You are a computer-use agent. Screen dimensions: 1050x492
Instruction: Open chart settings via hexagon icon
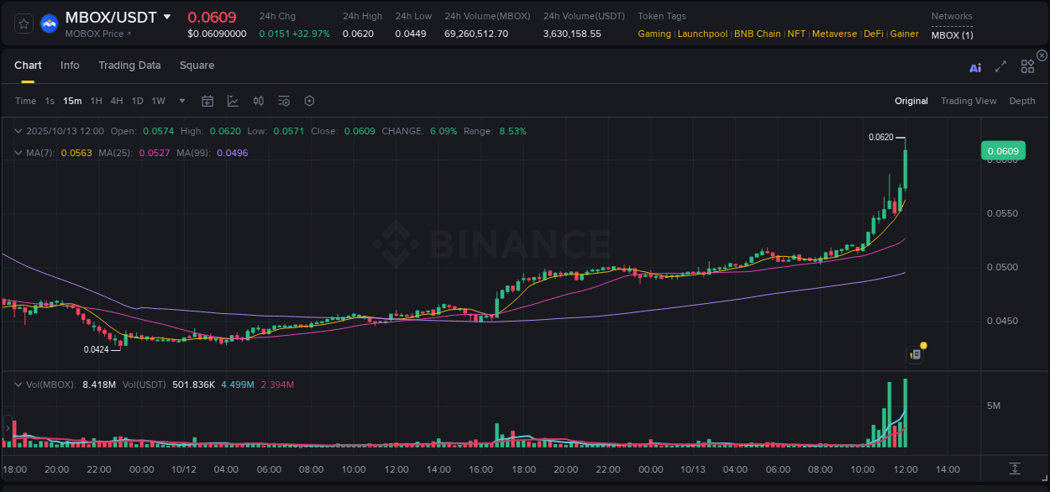coord(309,101)
